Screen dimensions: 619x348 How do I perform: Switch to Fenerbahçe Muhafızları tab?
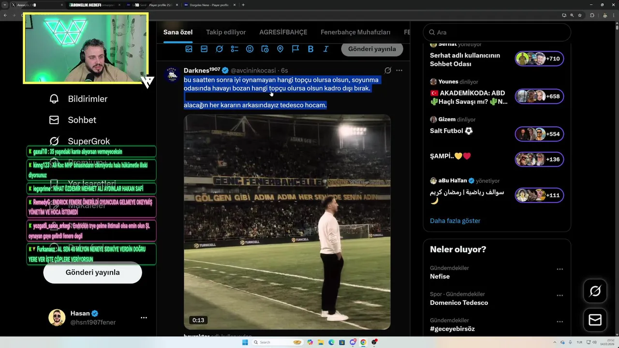pyautogui.click(x=355, y=32)
